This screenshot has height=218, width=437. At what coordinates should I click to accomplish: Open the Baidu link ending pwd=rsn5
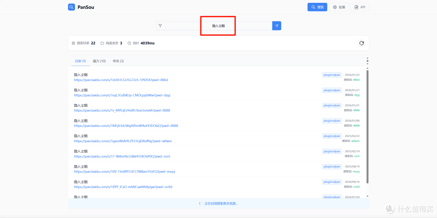click(122, 156)
